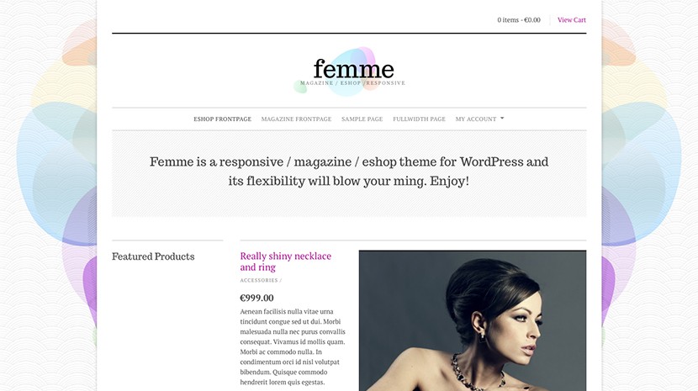Open the Fullwidth Page menu item
Screen dimensions: 698x391
pyautogui.click(x=419, y=119)
